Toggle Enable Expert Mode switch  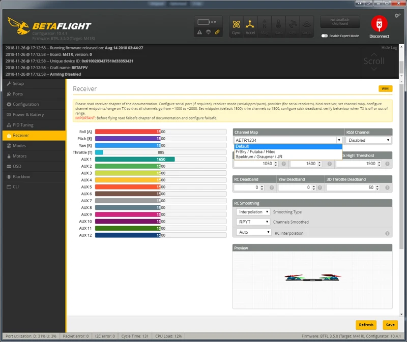point(325,36)
